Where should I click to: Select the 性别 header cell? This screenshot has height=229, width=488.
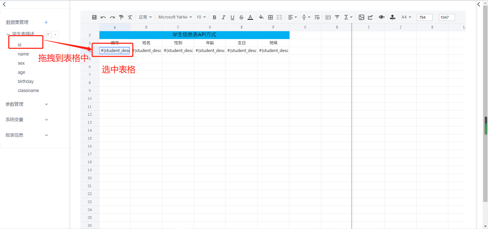point(178,43)
